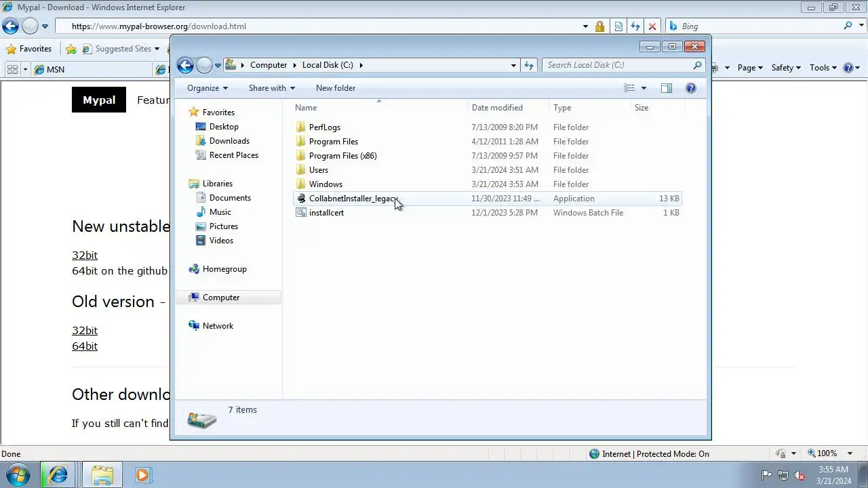Select Libraries in navigation pane
Image resolution: width=868 pixels, height=488 pixels.
pos(217,184)
